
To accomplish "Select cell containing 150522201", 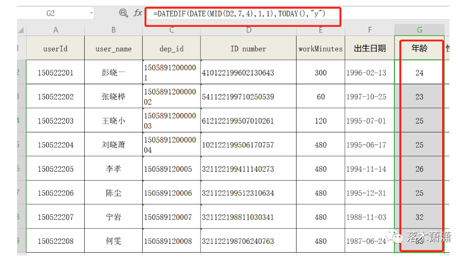I will point(56,72).
